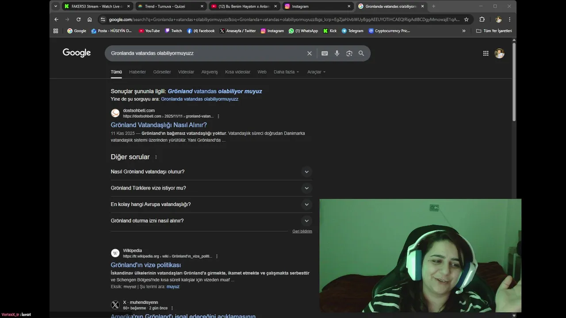Open the 'Daha fazla' dropdown
Screen dimensions: 566x318
point(286,72)
